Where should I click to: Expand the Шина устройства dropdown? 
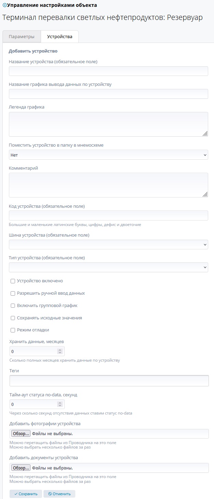tap(108, 245)
